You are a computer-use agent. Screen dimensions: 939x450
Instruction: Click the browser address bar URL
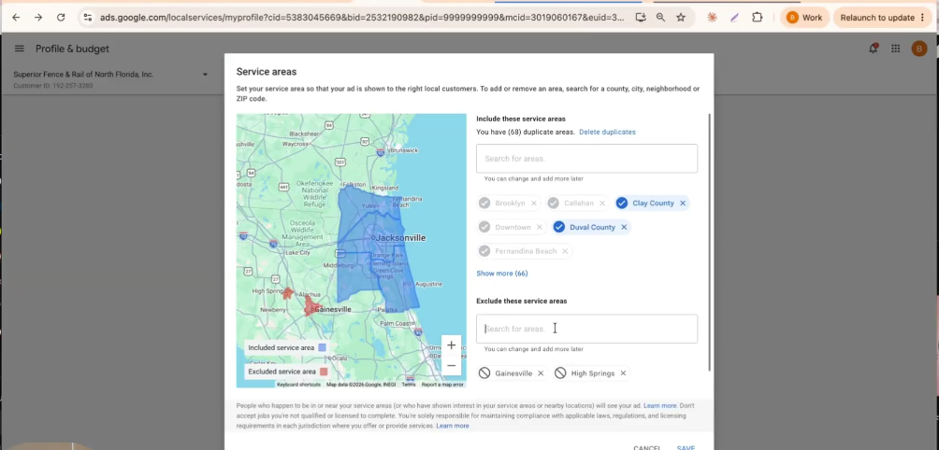[x=362, y=18]
